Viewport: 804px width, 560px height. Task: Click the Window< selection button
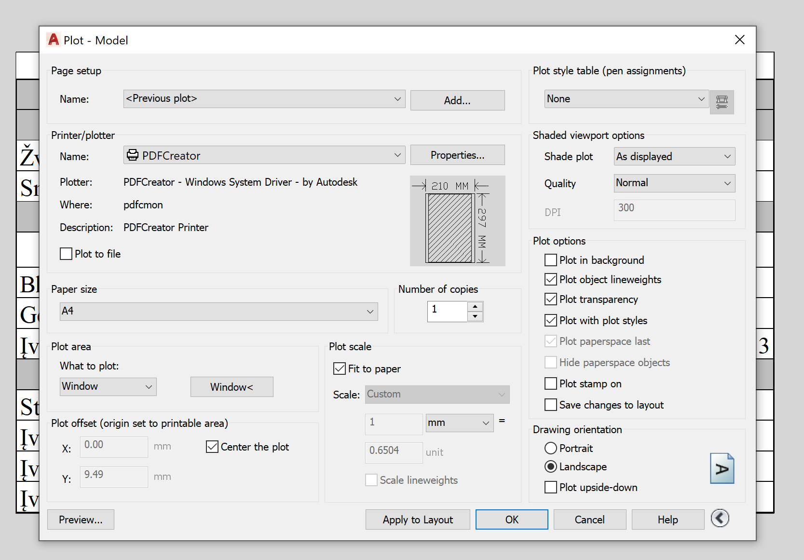coord(232,387)
